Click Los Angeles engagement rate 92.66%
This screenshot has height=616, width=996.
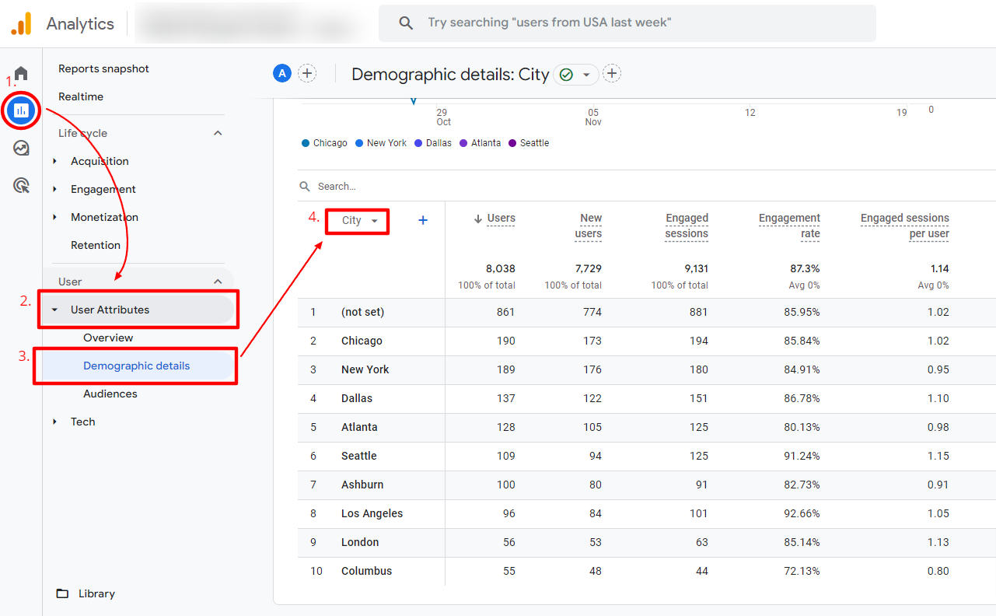[x=802, y=513]
